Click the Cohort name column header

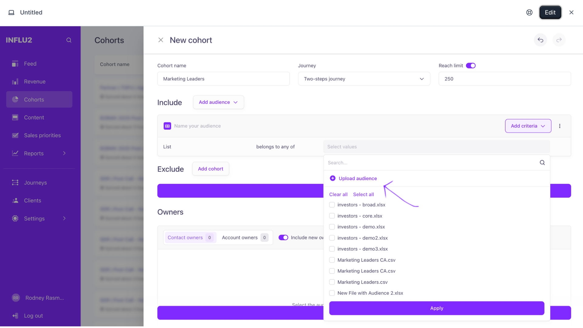point(114,64)
